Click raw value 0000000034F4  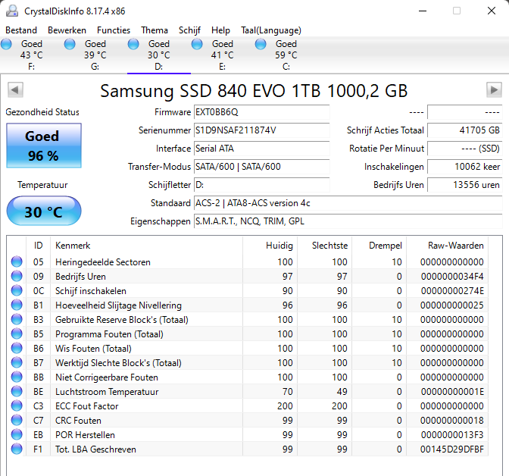(452, 277)
